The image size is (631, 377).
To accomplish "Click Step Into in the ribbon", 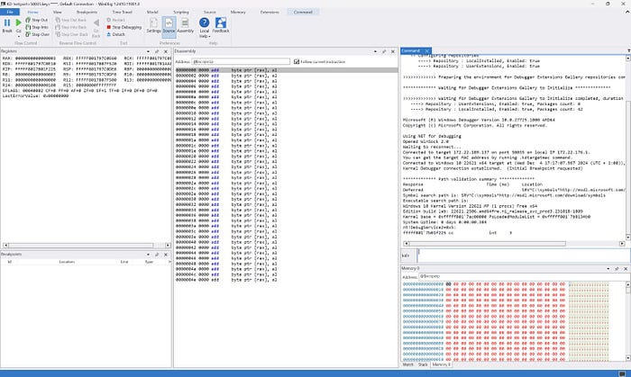I will click(37, 27).
